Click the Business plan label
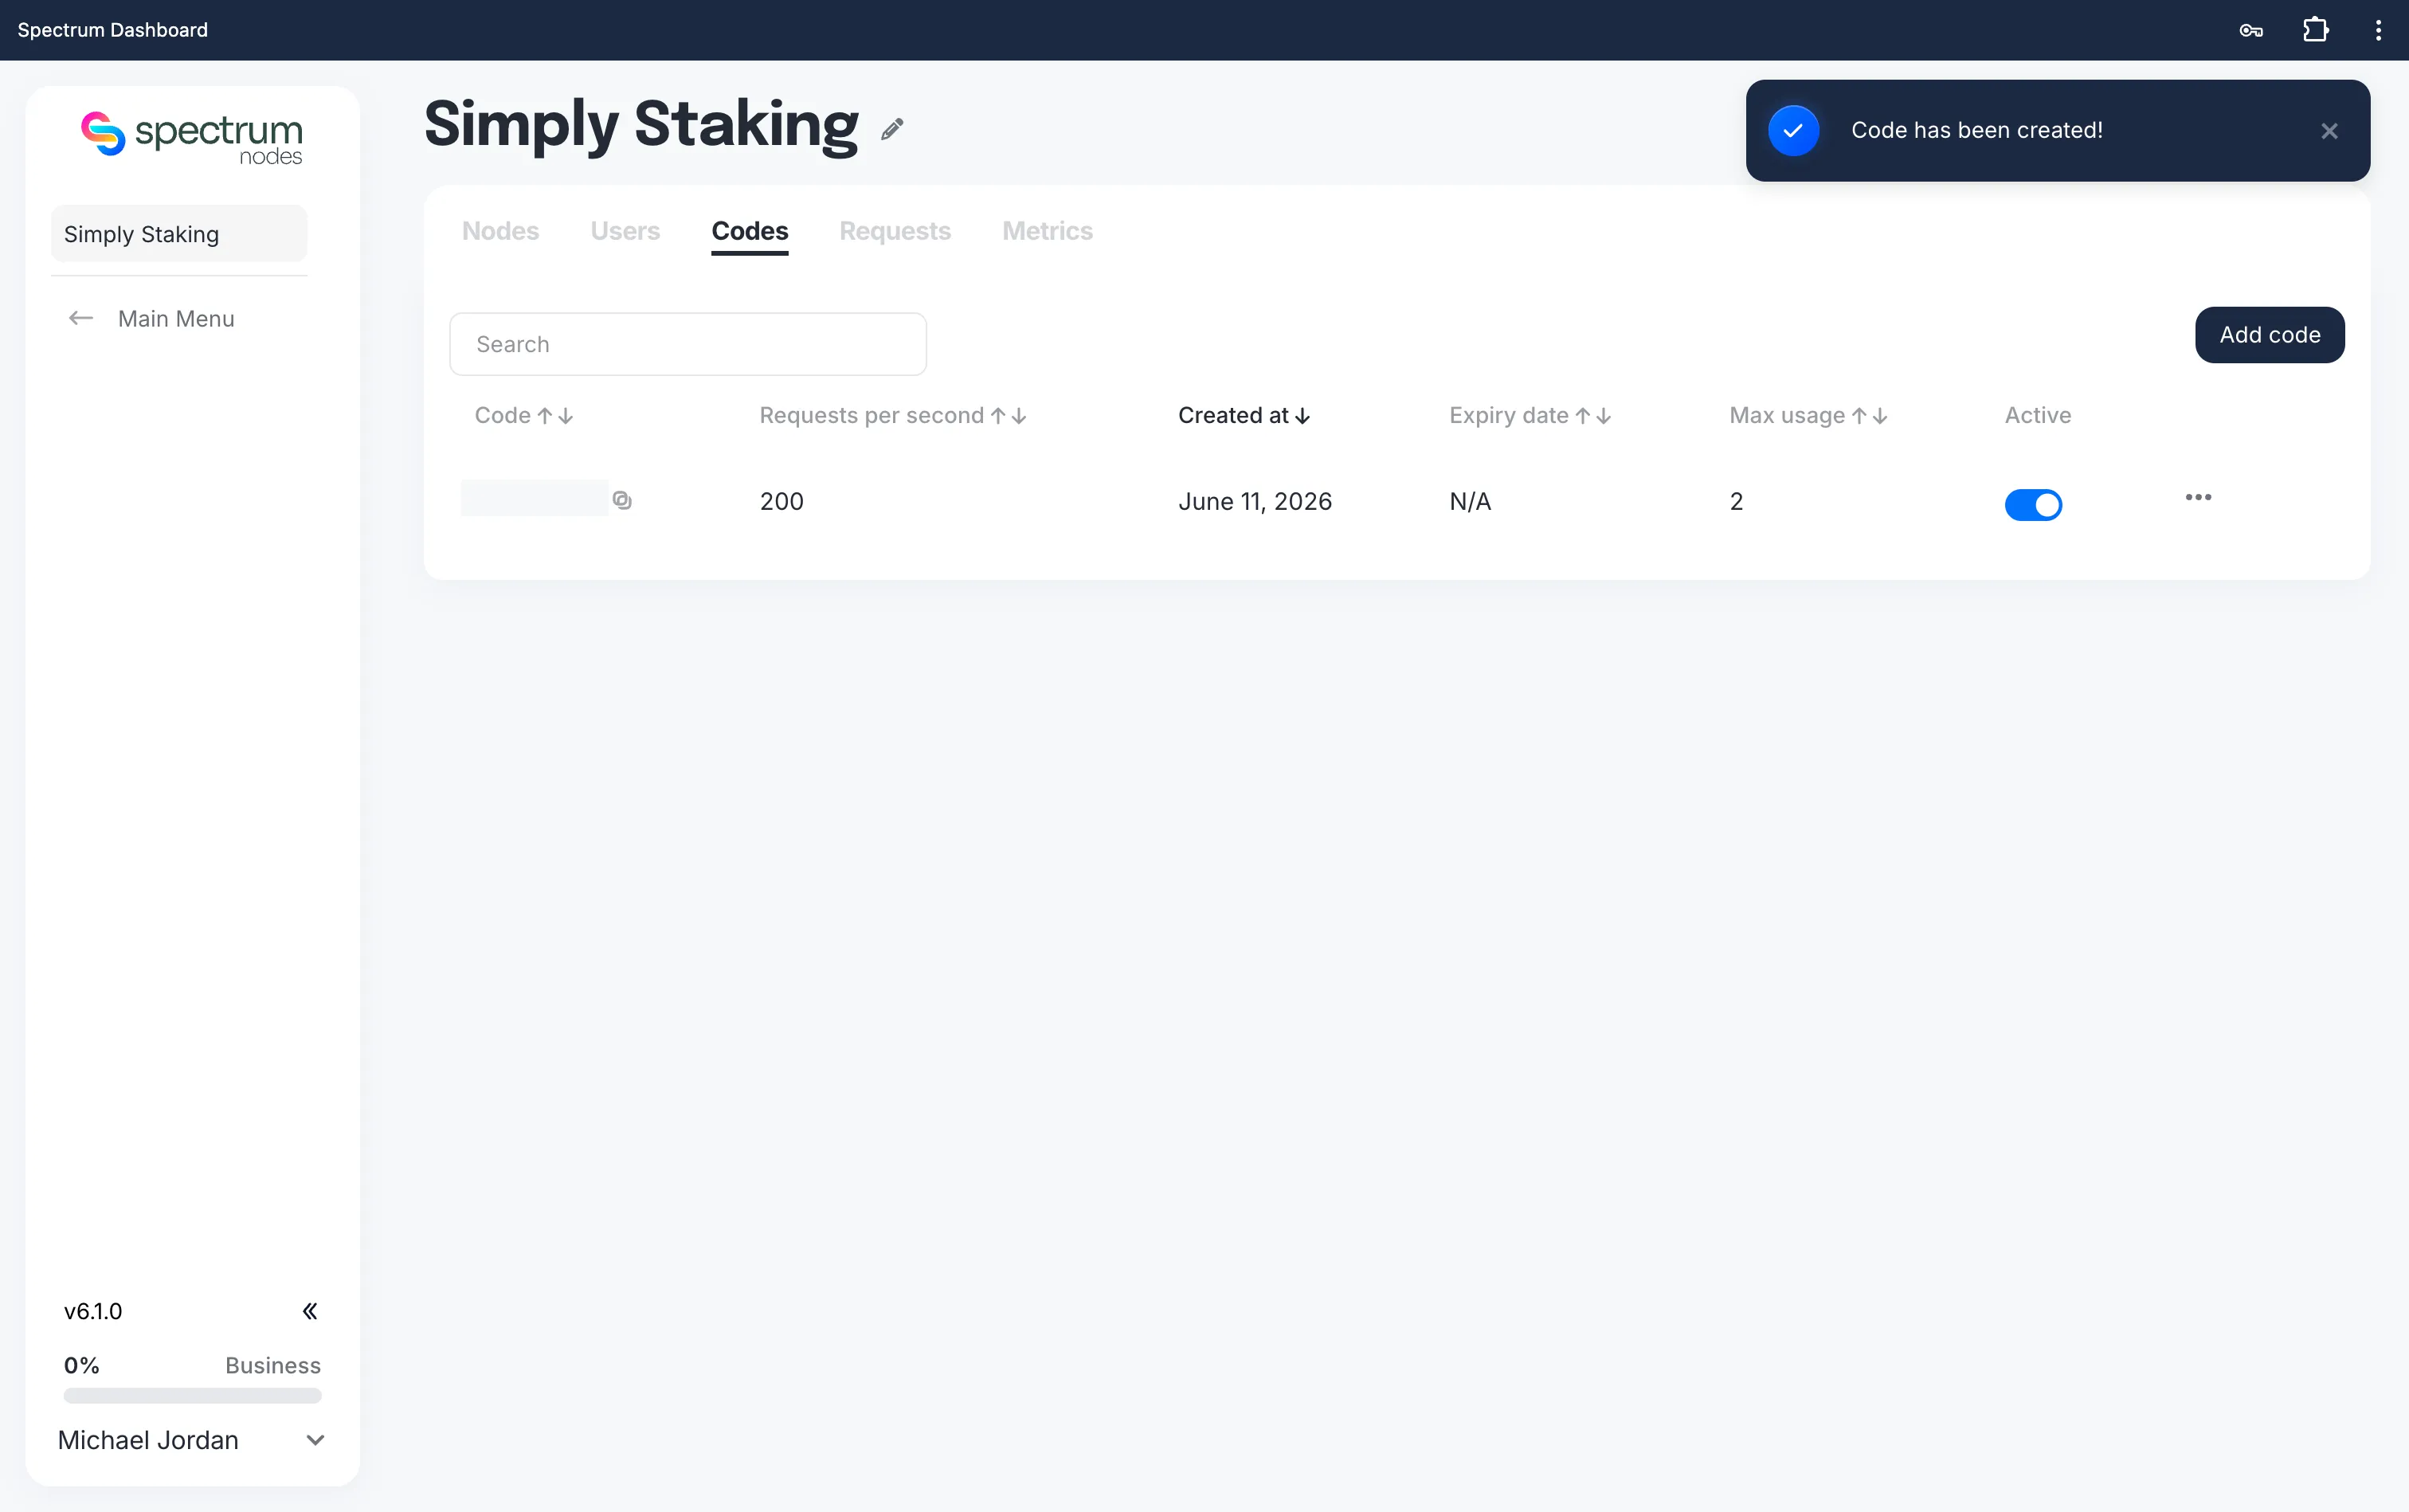Image resolution: width=2409 pixels, height=1512 pixels. click(273, 1365)
